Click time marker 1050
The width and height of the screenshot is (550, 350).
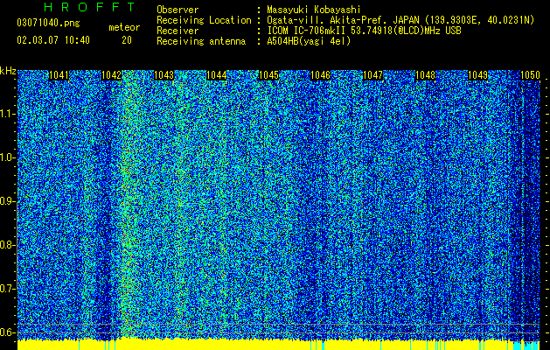click(x=530, y=75)
